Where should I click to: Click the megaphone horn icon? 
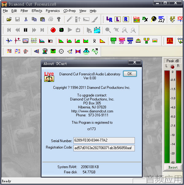37,51
